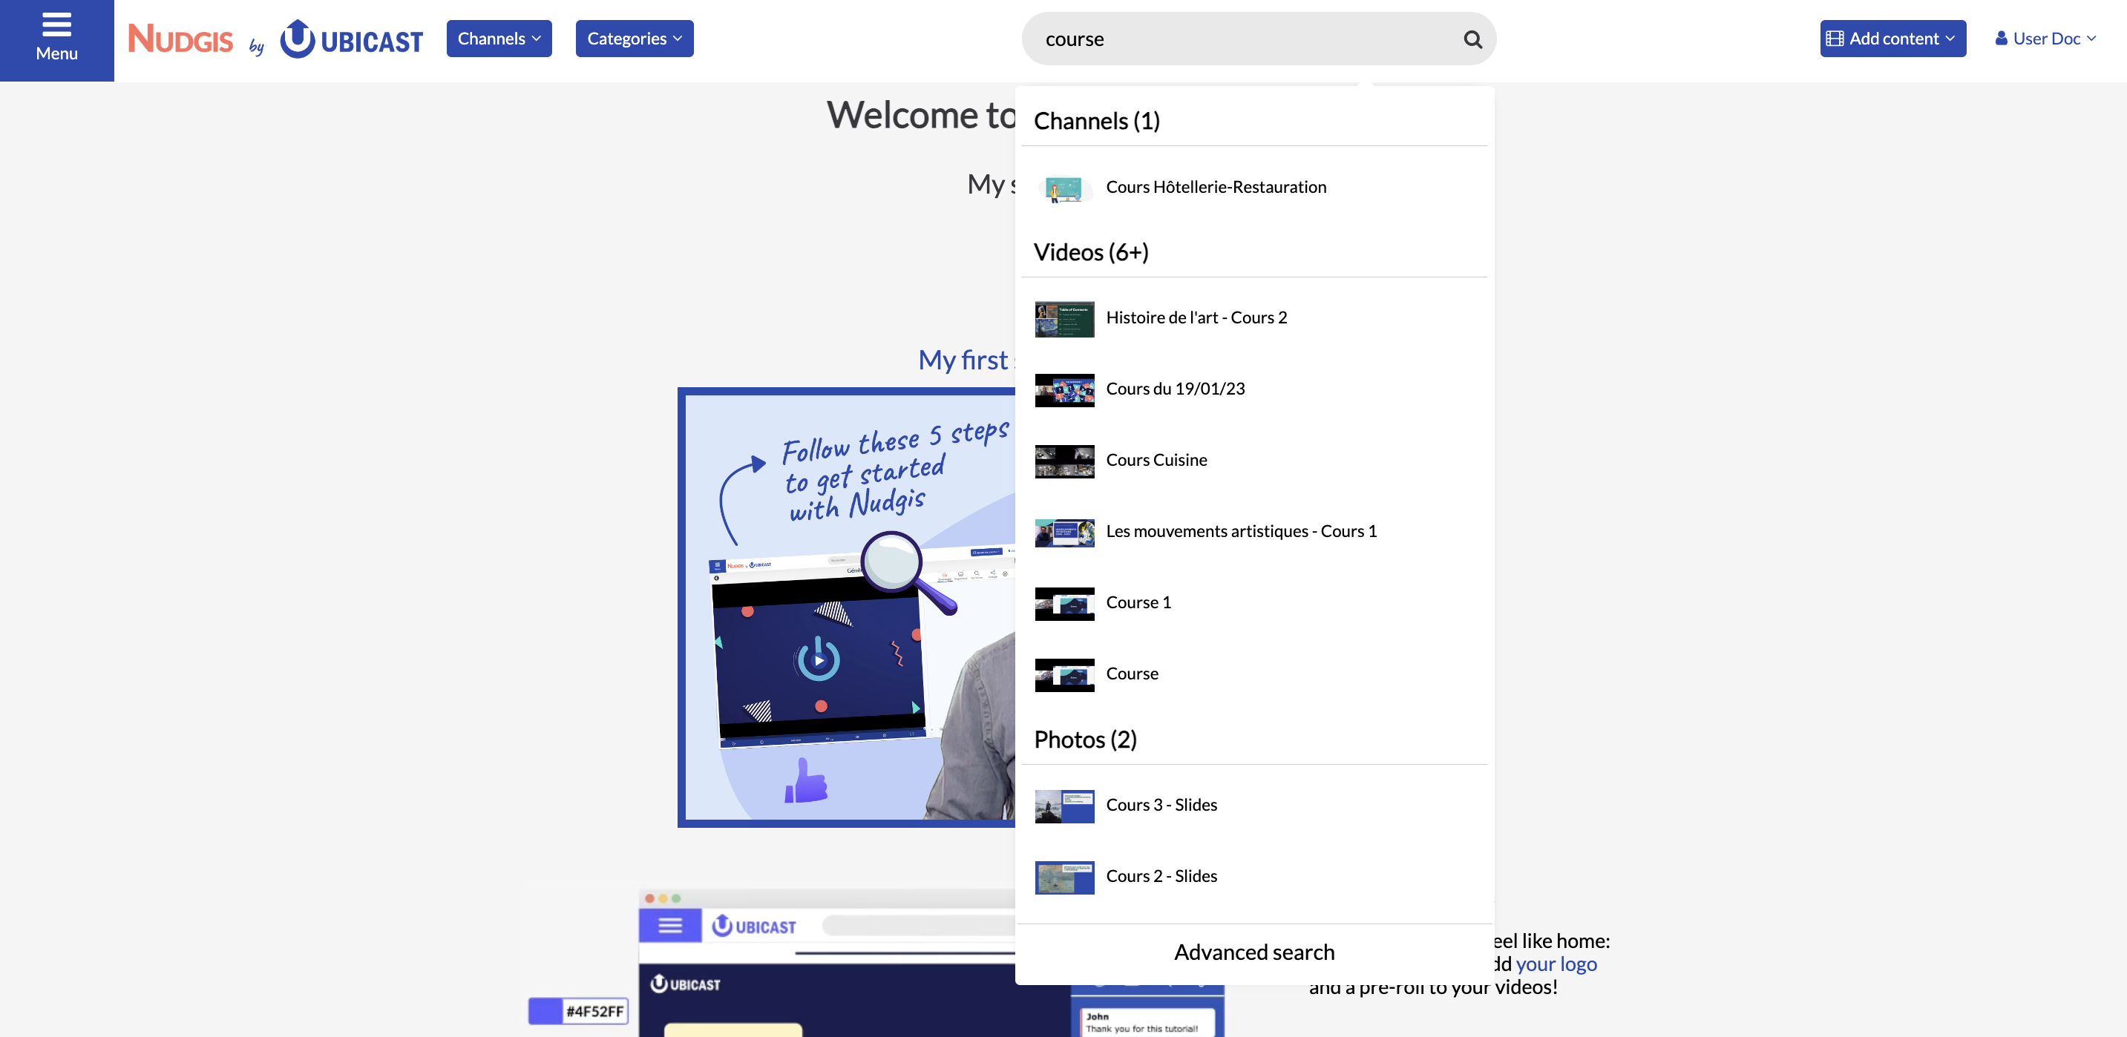Open the hamburger Menu button
This screenshot has width=2127, height=1037.
[57, 39]
